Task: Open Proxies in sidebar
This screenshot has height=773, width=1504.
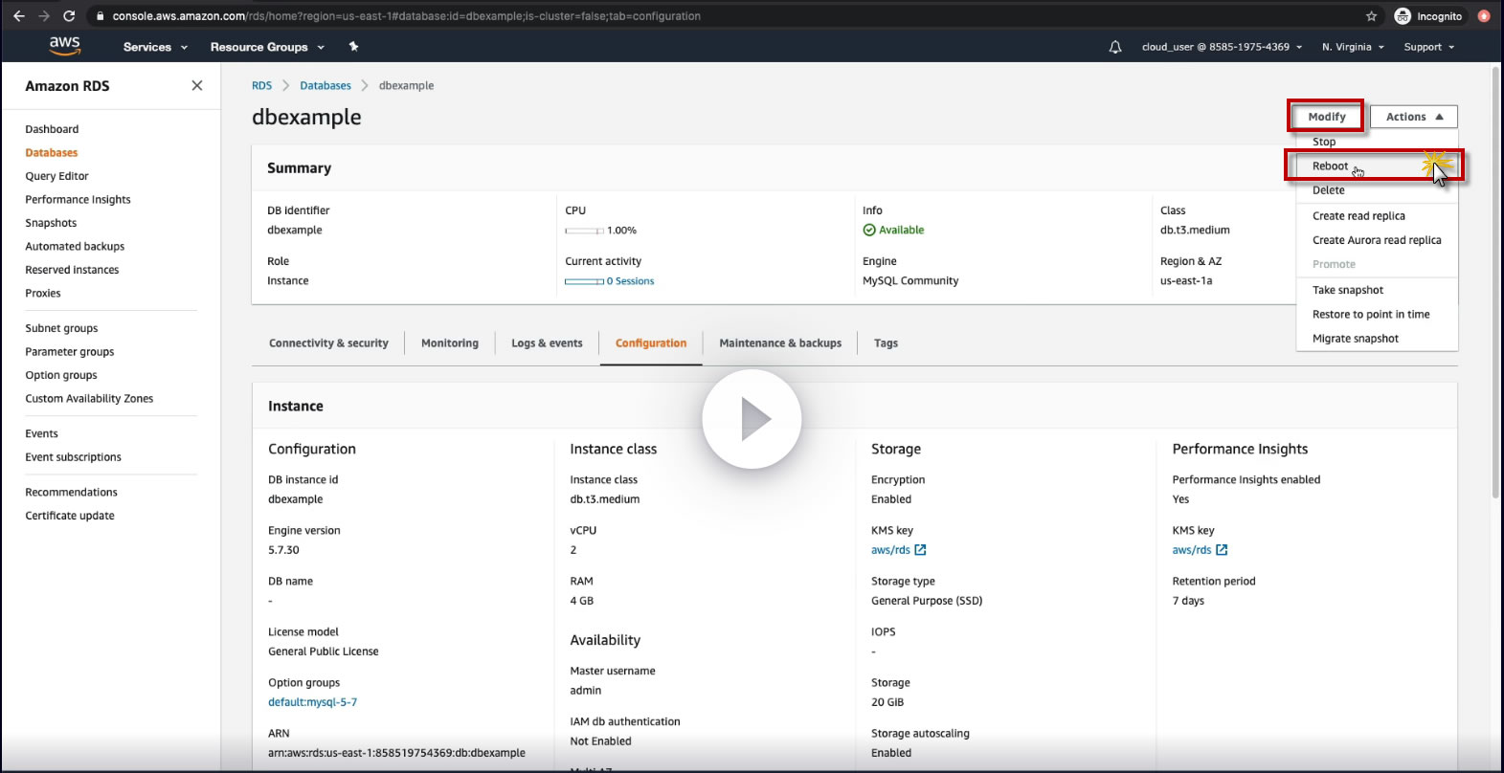Action: pyautogui.click(x=43, y=294)
